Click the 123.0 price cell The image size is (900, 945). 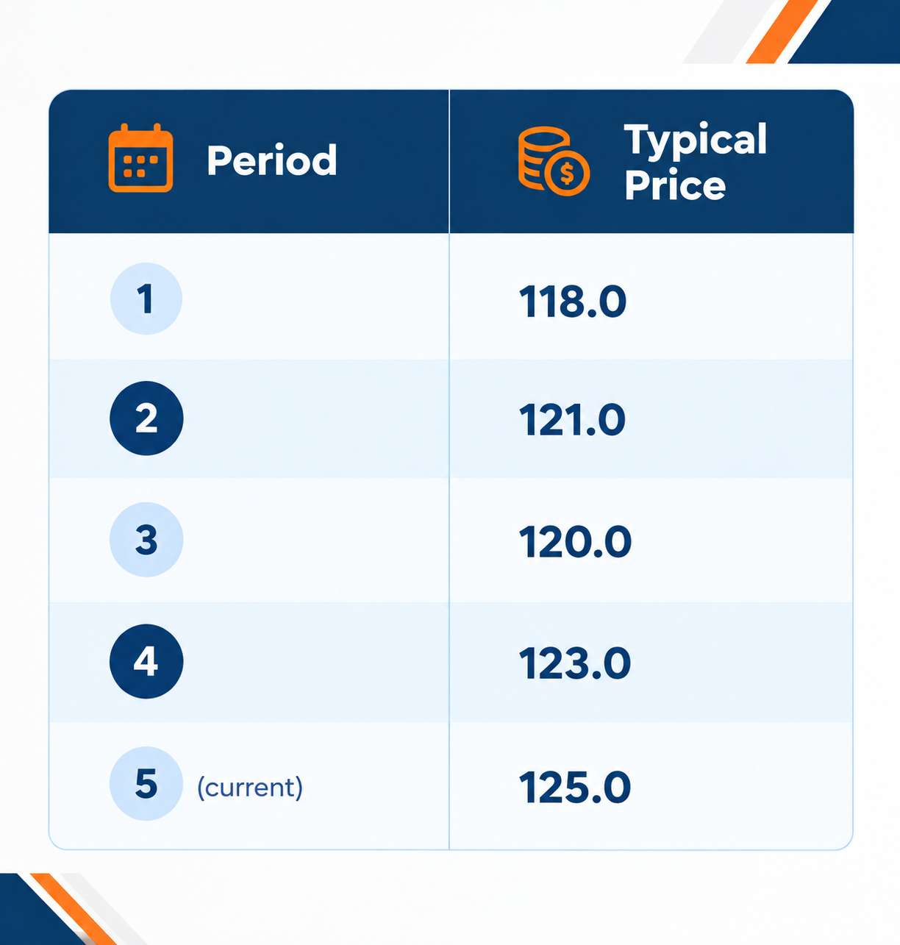575,664
